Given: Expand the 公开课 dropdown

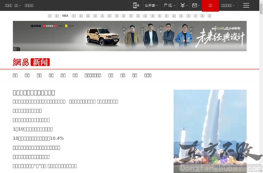Looking at the screenshot, I should pyautogui.click(x=151, y=5).
